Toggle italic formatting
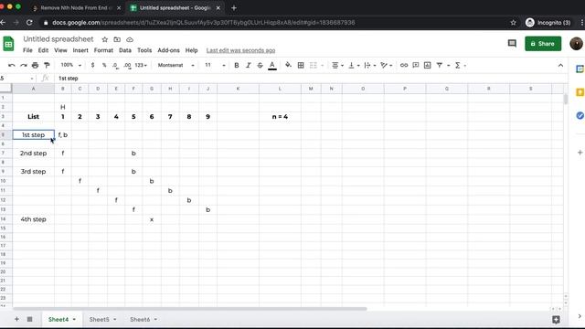 [248, 65]
